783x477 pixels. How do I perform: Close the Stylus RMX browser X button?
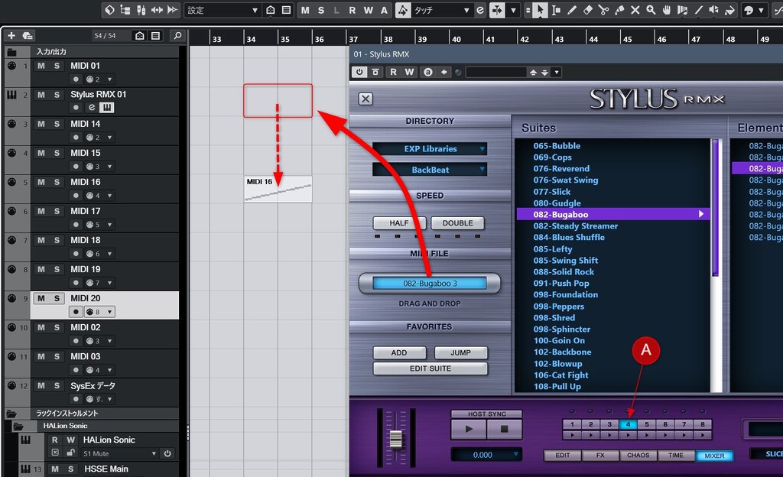tap(366, 99)
